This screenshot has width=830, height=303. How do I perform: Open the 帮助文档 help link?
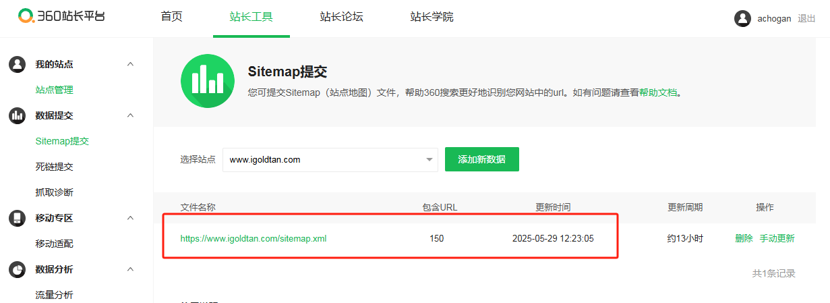click(657, 92)
